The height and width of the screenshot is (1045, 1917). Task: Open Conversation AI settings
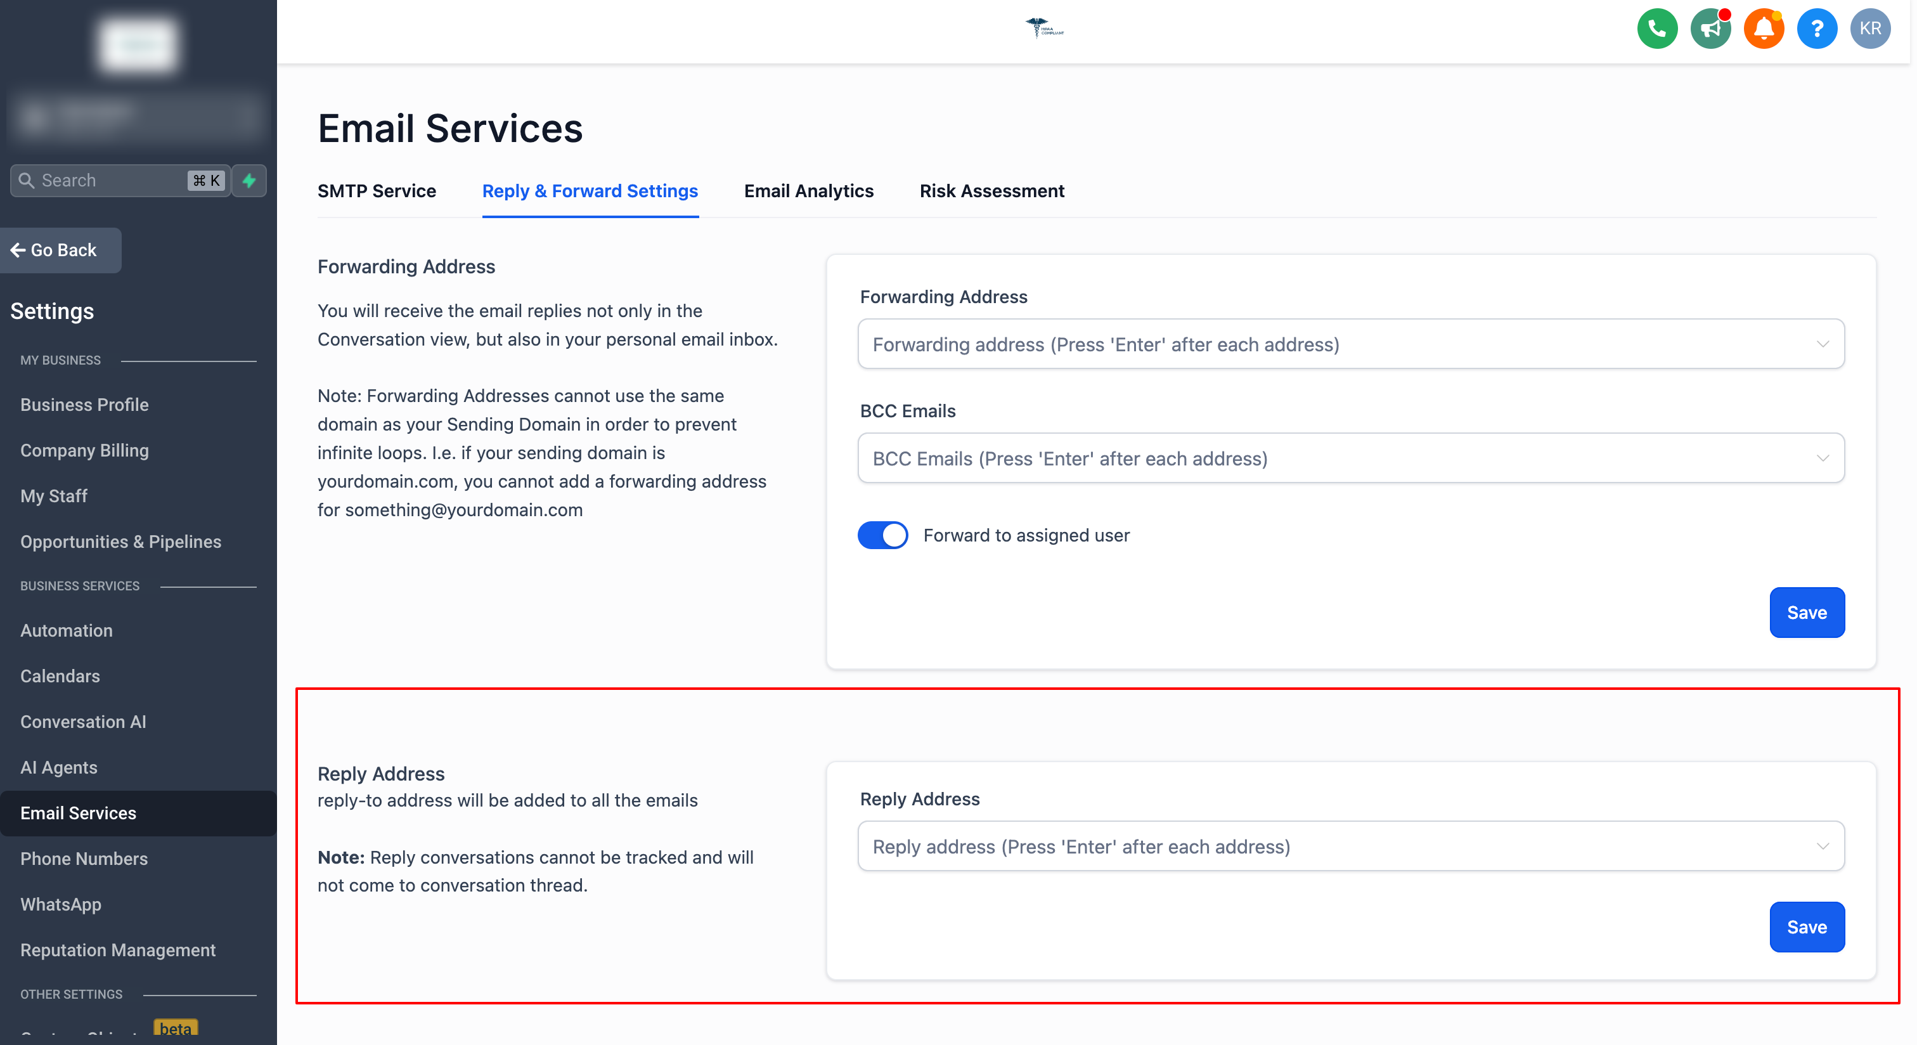click(82, 722)
